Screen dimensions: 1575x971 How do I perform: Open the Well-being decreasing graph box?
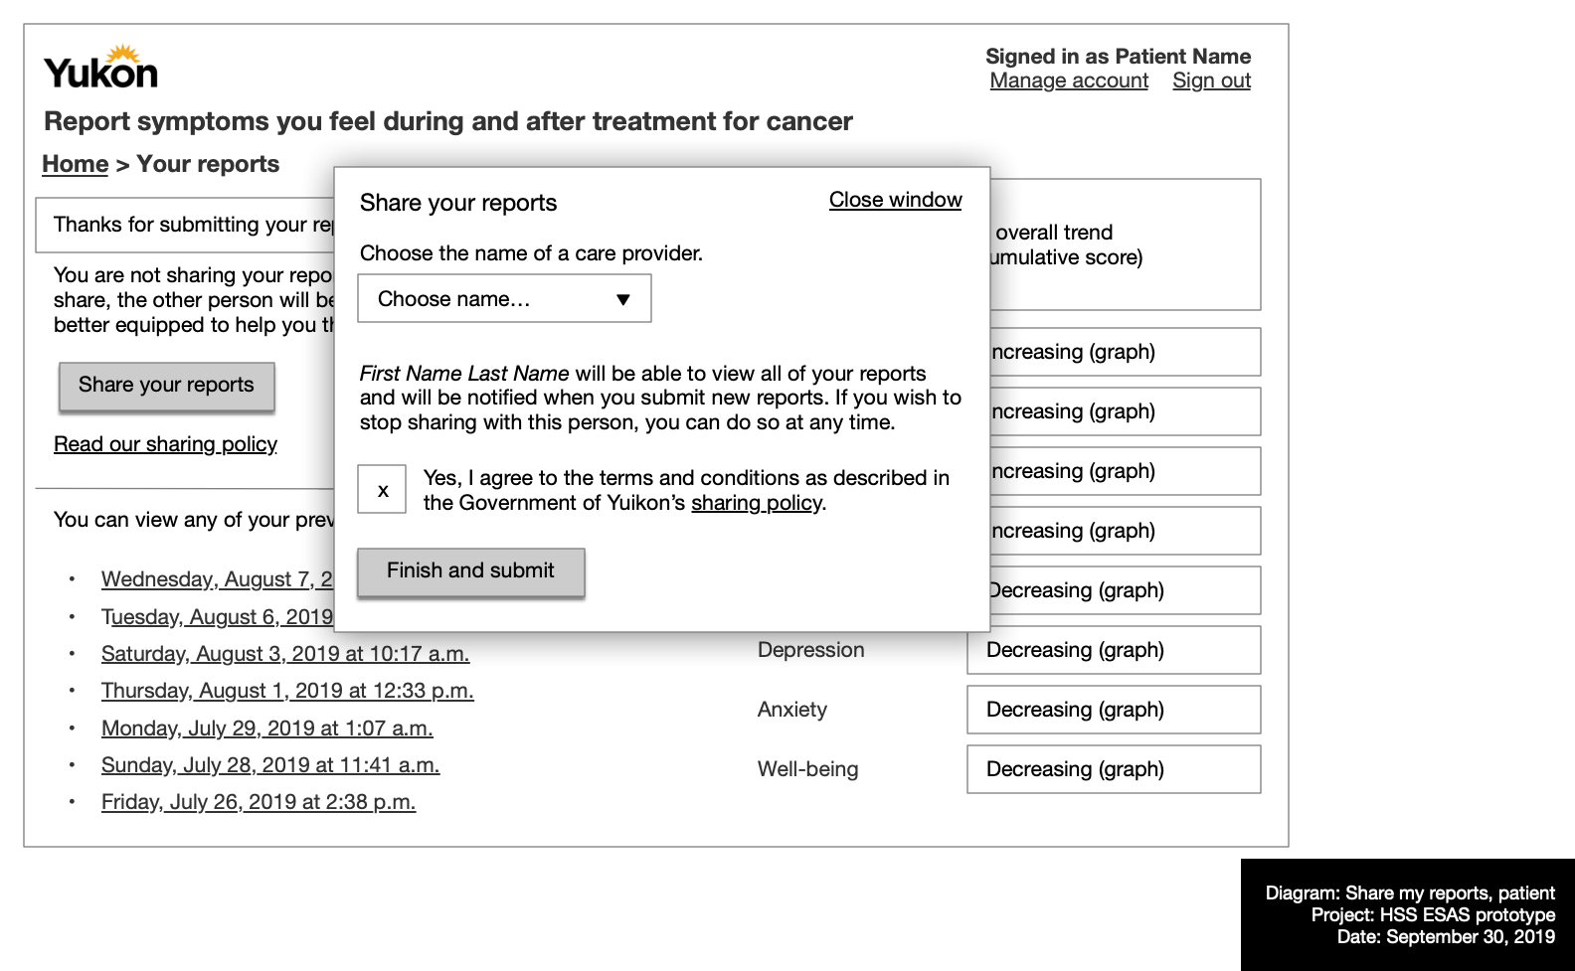click(x=1114, y=769)
